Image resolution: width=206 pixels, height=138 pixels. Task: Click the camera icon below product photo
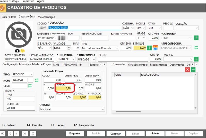(17, 51)
